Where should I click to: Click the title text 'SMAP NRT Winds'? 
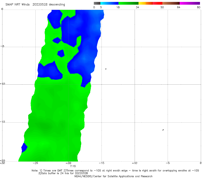[18, 5]
